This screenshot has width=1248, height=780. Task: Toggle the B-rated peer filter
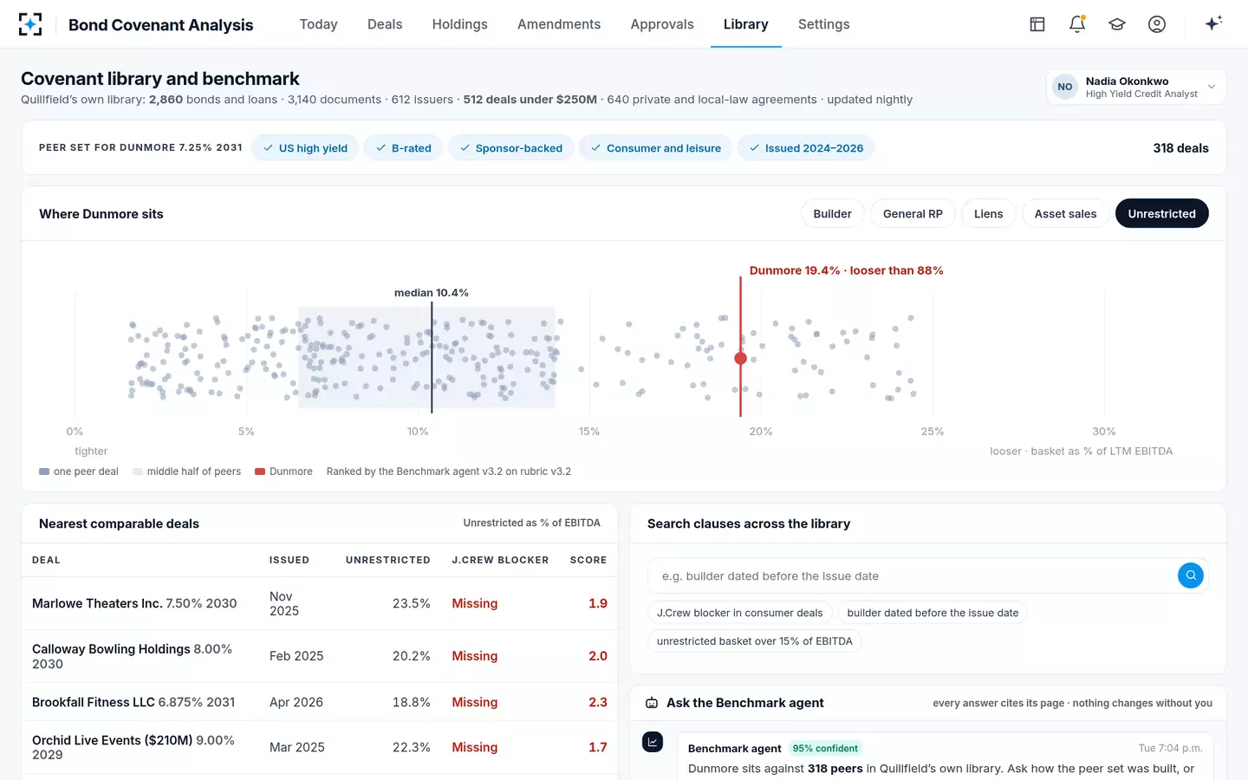403,148
